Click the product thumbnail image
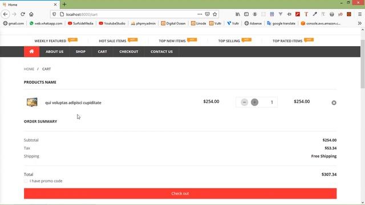The height and width of the screenshot is (205, 365). coord(32,102)
